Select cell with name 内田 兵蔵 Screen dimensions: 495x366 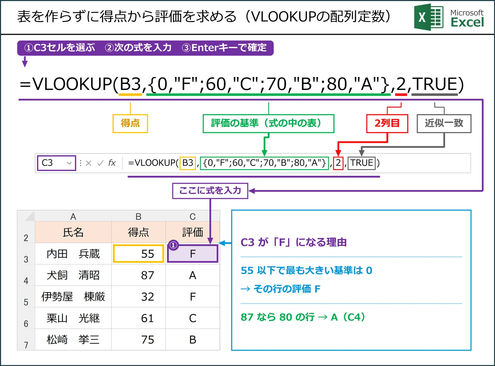point(73,254)
